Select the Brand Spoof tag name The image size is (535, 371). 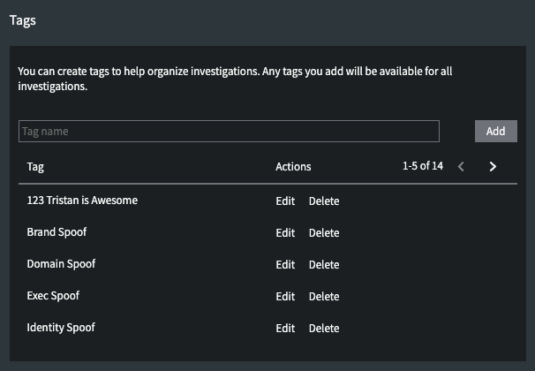pyautogui.click(x=57, y=232)
